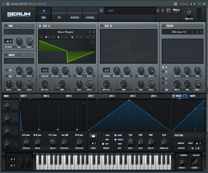Image resolution: width=208 pixels, height=173 pixels.
Task: Click the NOISE DIRECT OUT button
Action: [x=27, y=55]
